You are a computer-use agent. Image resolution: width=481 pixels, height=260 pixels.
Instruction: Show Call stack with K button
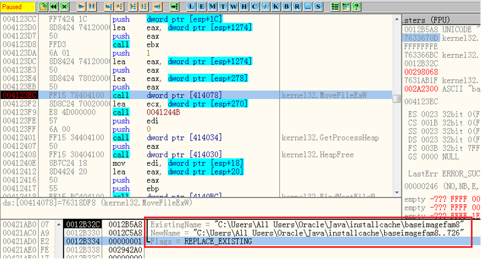276,6
